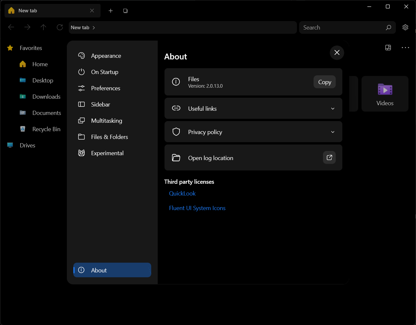
Task: Select the Experimental settings icon
Action: coord(81,153)
